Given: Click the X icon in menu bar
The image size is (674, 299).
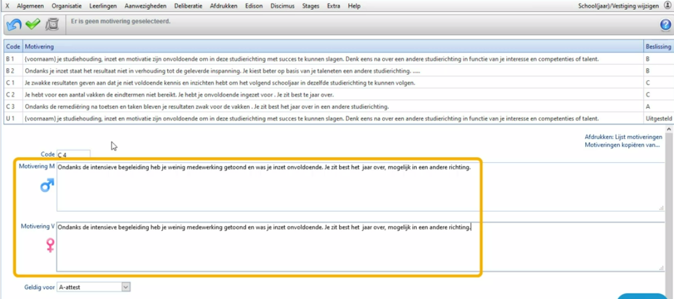Looking at the screenshot, I should (x=7, y=6).
